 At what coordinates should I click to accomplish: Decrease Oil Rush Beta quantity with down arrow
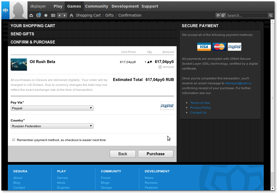[x=151, y=62]
